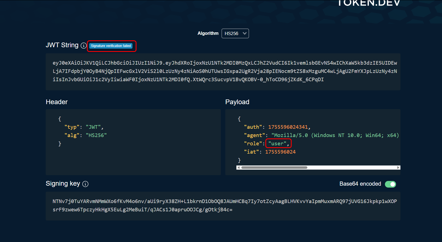The image size is (442, 242).
Task: Toggle the Base64 encoded switch
Action: pos(390,184)
